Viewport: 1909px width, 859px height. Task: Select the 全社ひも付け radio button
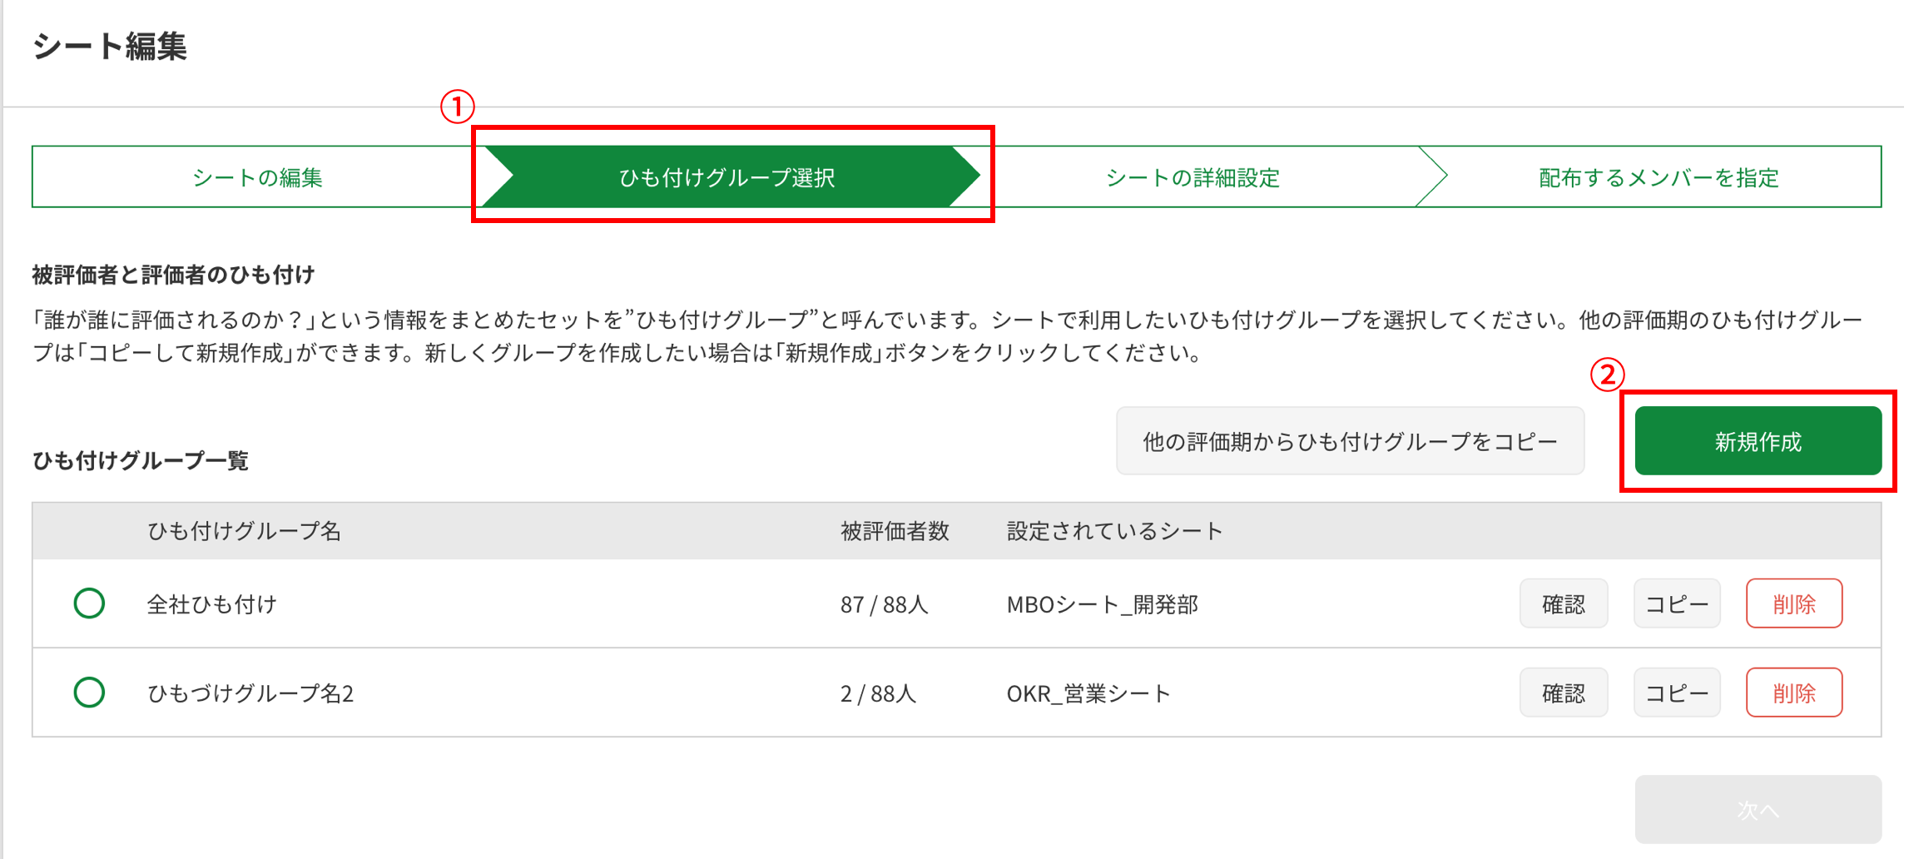[89, 603]
